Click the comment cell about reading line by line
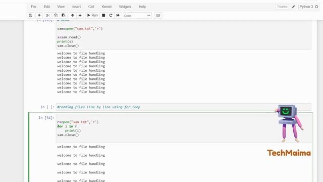This screenshot has height=182, width=323. coord(183,107)
